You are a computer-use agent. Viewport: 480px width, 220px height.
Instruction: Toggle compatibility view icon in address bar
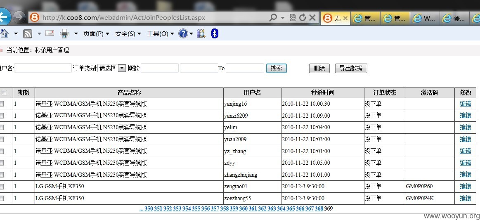point(293,17)
